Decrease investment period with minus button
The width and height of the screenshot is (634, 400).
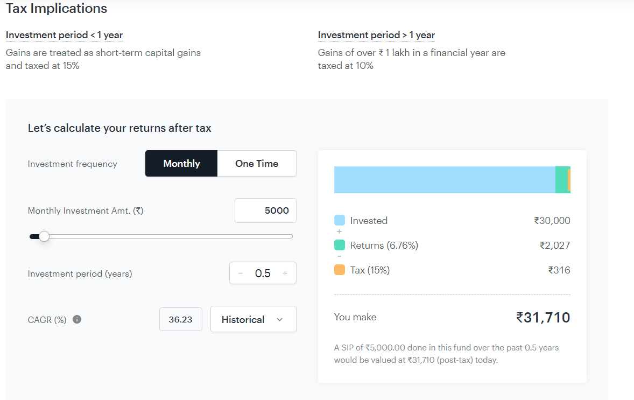coord(241,273)
